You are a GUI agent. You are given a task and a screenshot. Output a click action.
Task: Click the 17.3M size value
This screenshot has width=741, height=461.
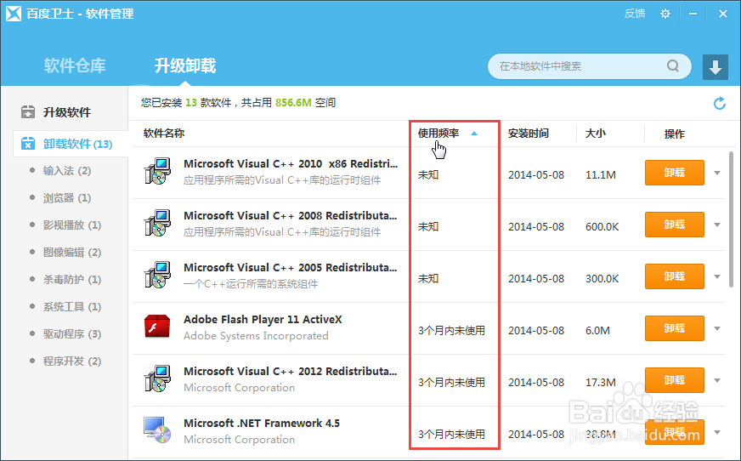click(601, 383)
